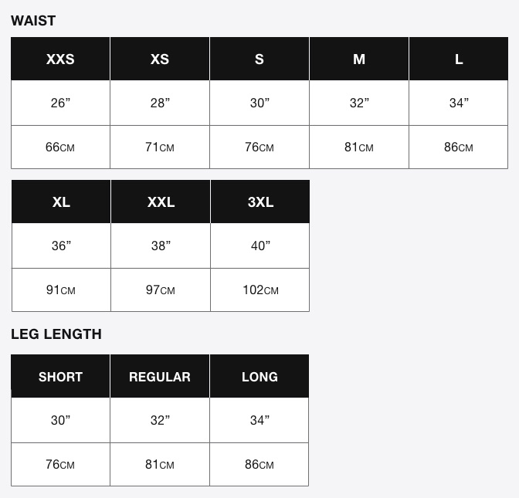
Task: Click the 102cm waist measurement cell
Action: (260, 290)
